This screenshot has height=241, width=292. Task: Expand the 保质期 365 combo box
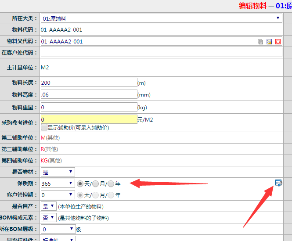[70, 183]
